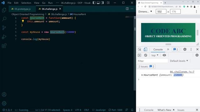200x112 pixels.
Task: Close the 06.challenge.js tab
Action: (x=60, y=9)
